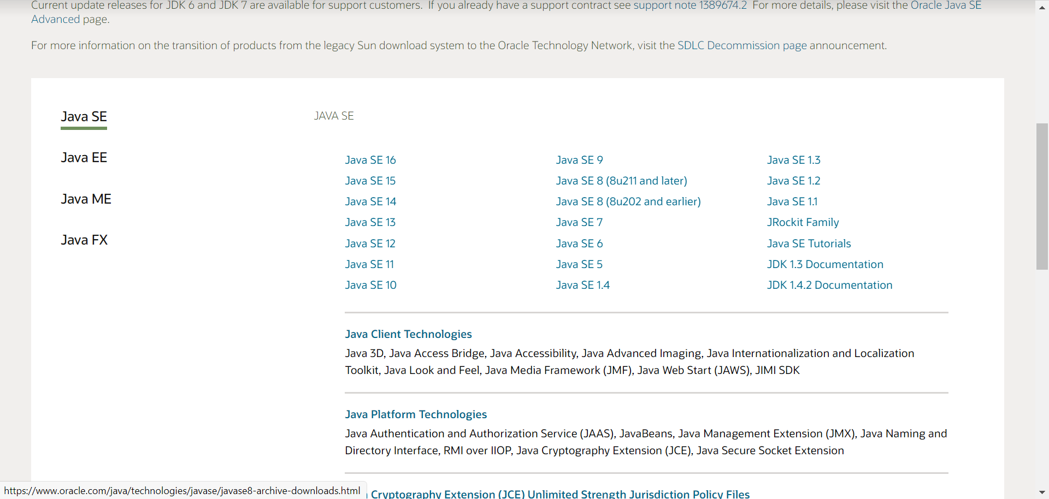The width and height of the screenshot is (1049, 499).
Task: Open the Java SE 1.3 archive link
Action: (794, 160)
